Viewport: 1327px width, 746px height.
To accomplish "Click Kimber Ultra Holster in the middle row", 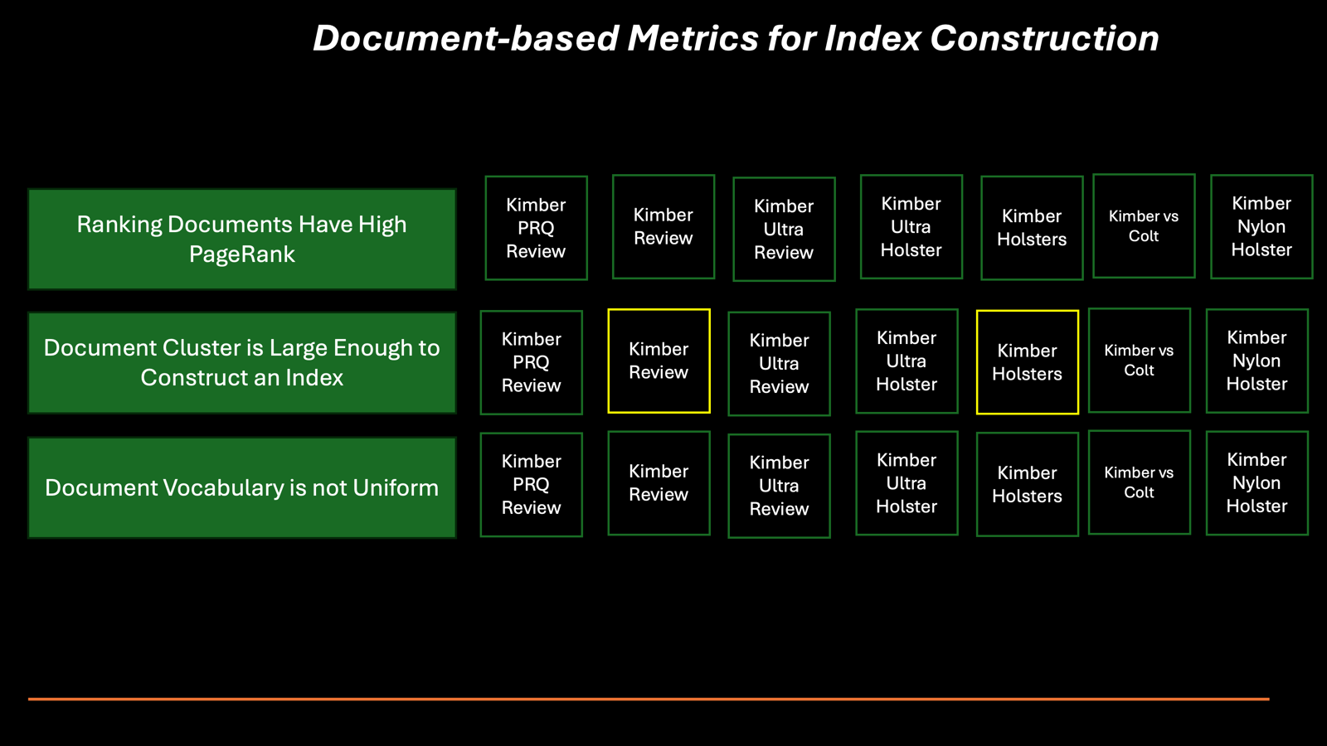I will click(x=907, y=361).
